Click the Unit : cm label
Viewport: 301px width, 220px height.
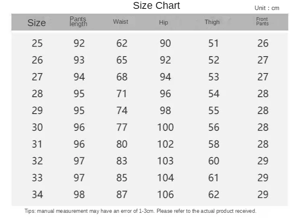(267, 8)
